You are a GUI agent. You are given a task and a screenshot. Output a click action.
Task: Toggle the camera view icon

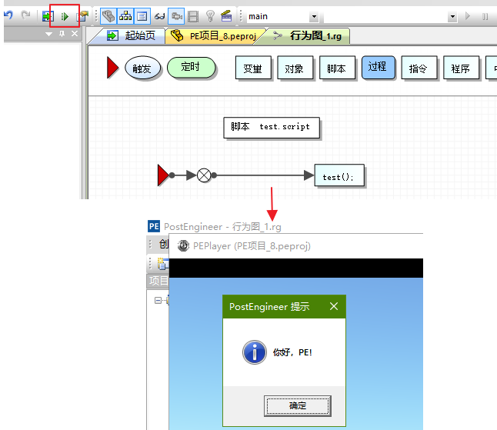pos(176,16)
